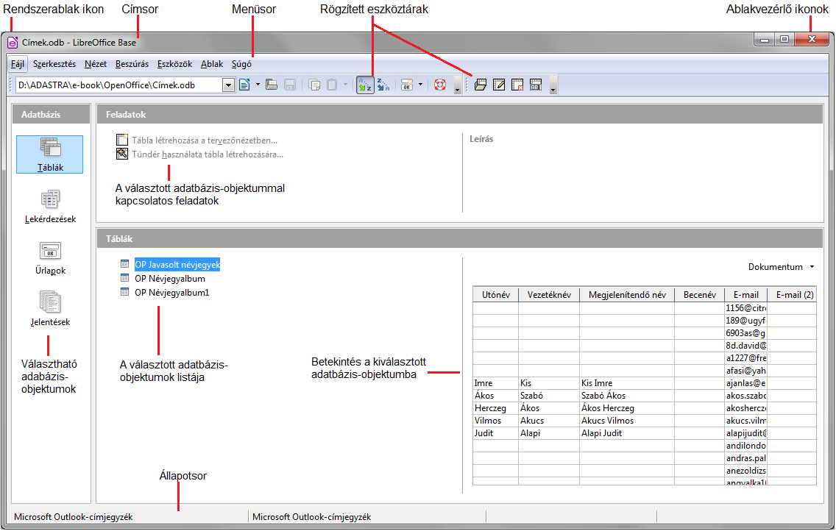Click the Edit table pencil icon
This screenshot has height=531, width=836.
pyautogui.click(x=499, y=85)
